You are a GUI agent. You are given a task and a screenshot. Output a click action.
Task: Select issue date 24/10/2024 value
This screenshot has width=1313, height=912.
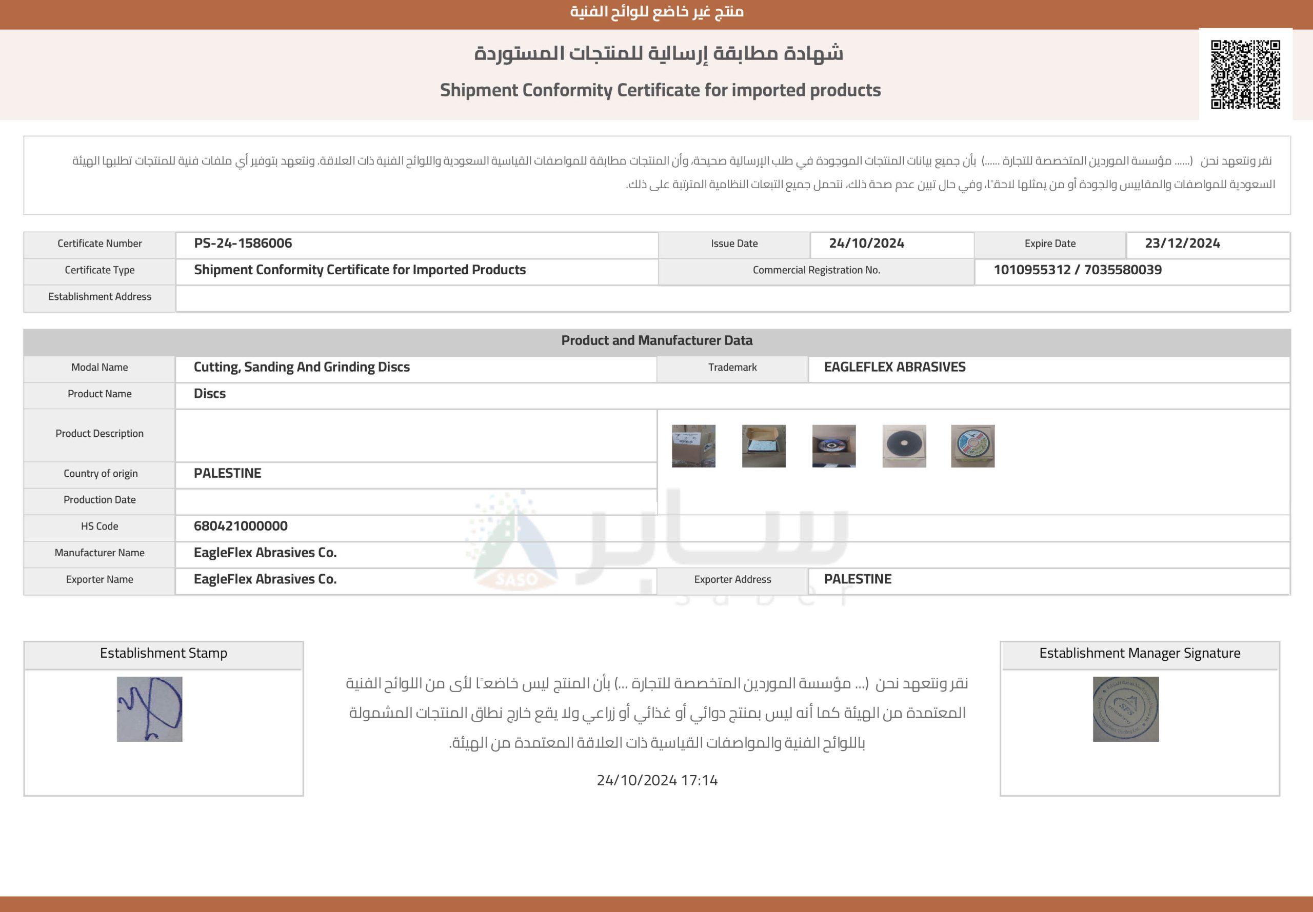(x=867, y=244)
